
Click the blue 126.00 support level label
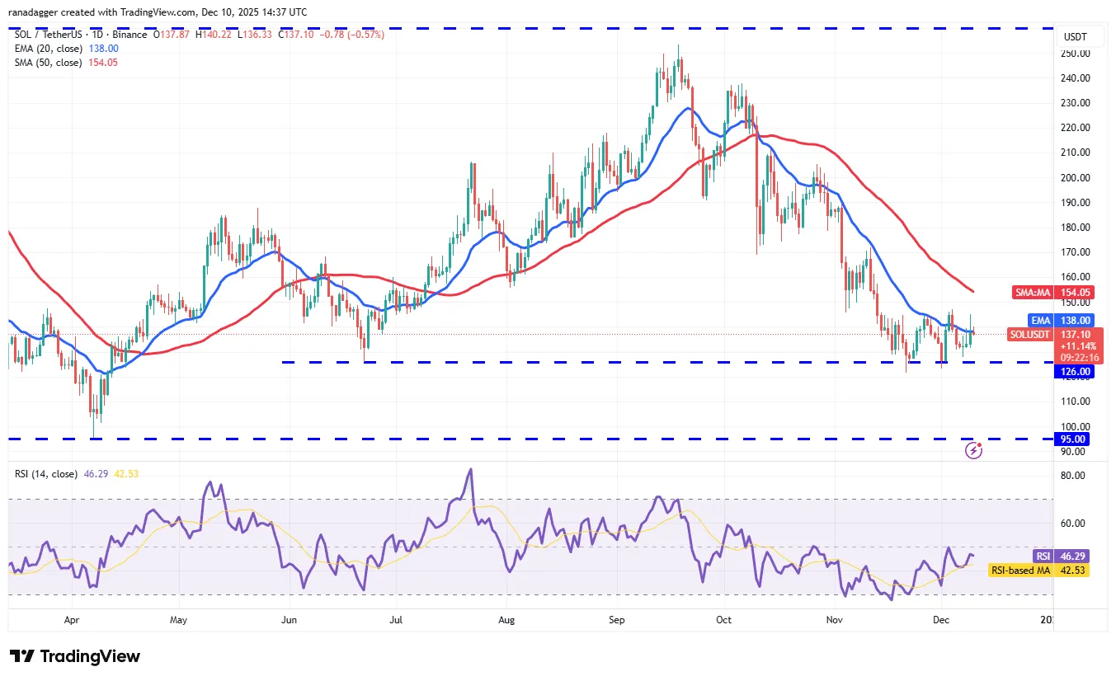[x=1073, y=372]
